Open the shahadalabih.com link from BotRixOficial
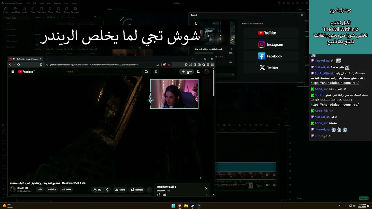 (x=335, y=83)
